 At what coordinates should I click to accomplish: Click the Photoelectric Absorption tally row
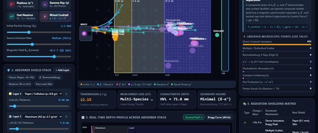(277, 69)
